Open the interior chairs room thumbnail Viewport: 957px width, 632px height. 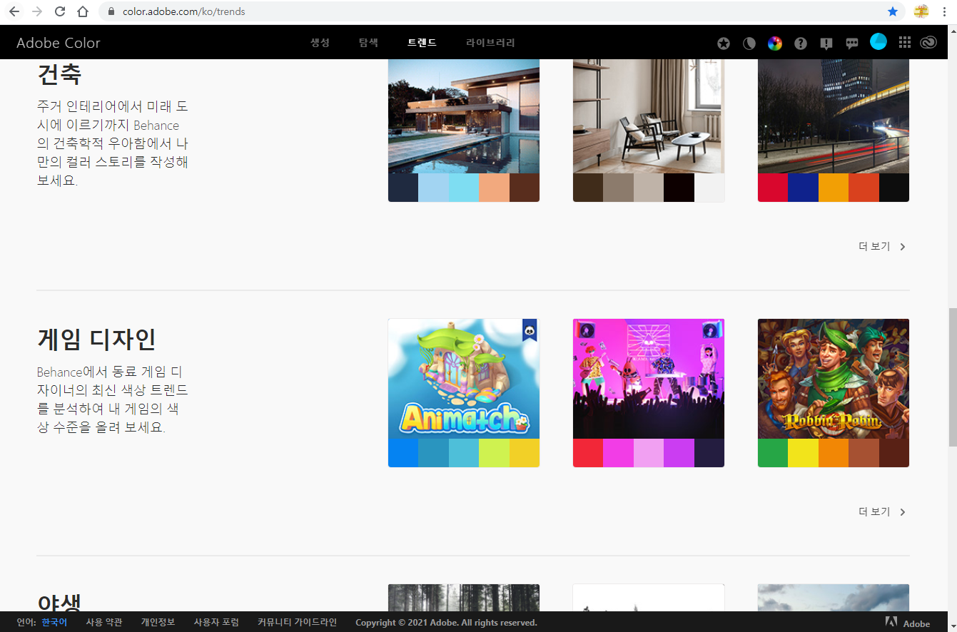(x=649, y=116)
